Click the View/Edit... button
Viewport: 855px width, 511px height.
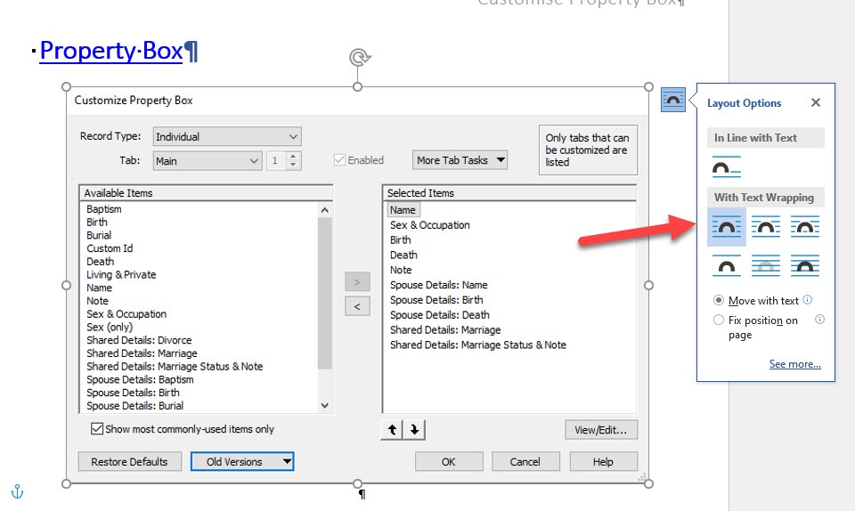point(601,430)
